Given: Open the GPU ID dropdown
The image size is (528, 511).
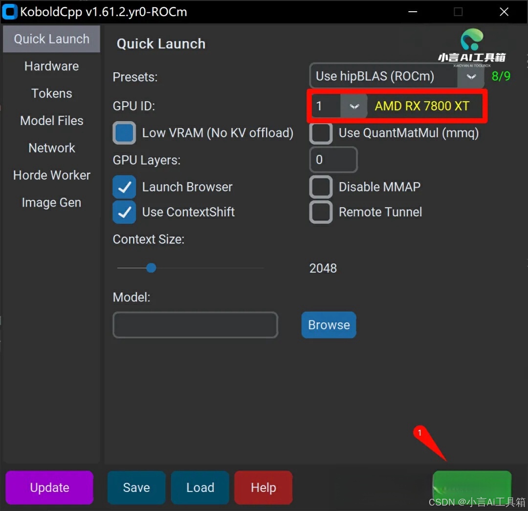Looking at the screenshot, I should click(x=353, y=106).
